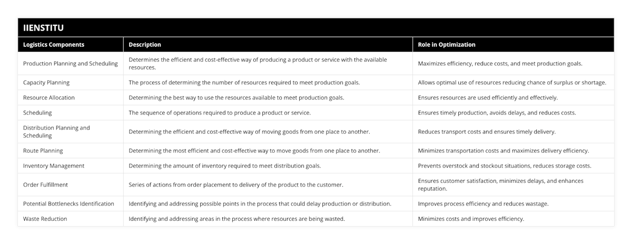
Task: Select the Production Planning and Scheduling cell
Action: click(70, 64)
